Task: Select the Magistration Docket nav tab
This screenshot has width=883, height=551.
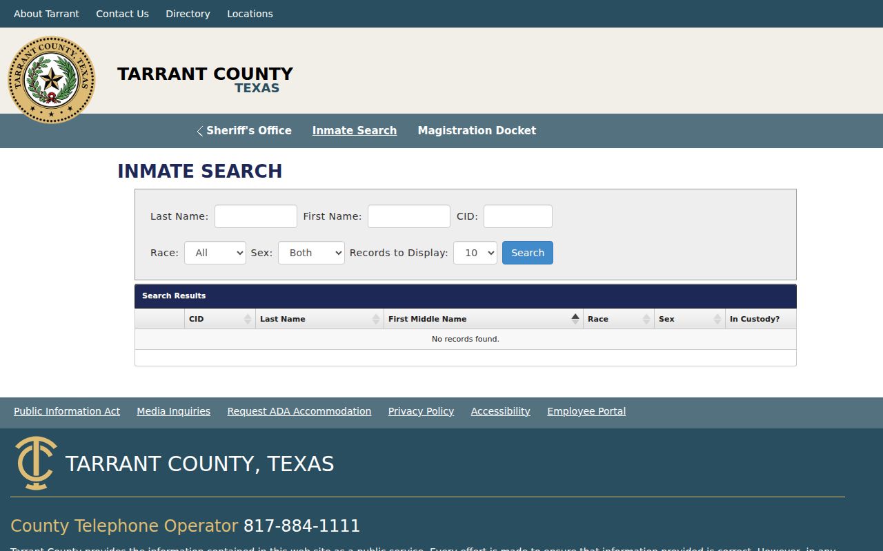Action: click(477, 131)
